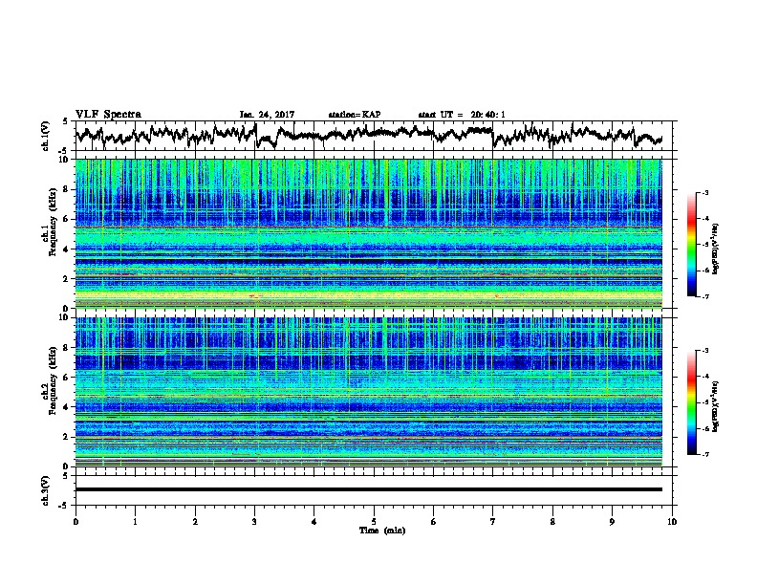Click the "-3" label on ch.2 colorbar

tap(704, 351)
